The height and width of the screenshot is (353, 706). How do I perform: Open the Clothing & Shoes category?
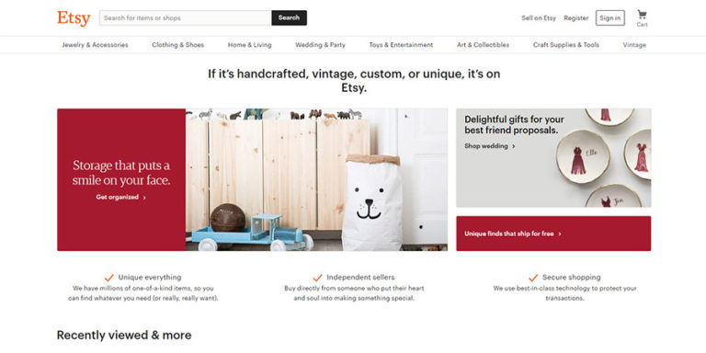coord(177,45)
